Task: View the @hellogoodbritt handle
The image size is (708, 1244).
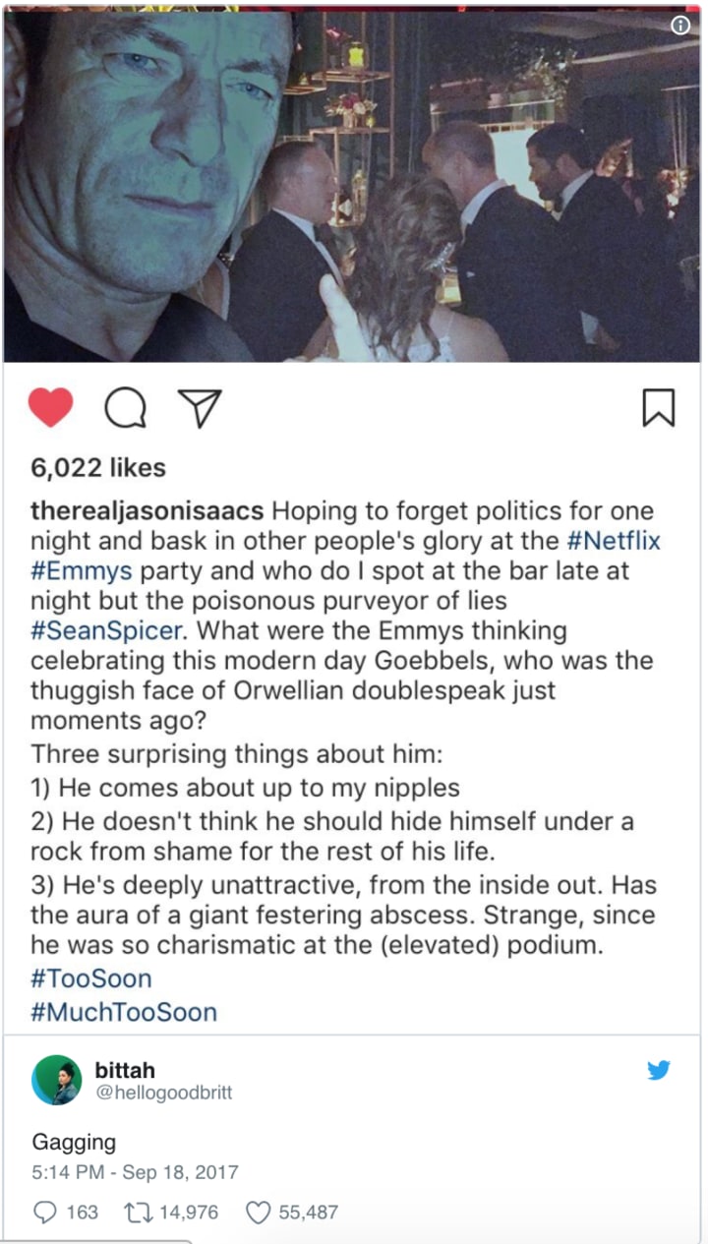Action: [x=163, y=1093]
